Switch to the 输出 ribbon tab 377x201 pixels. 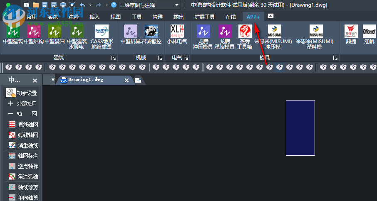point(179,17)
